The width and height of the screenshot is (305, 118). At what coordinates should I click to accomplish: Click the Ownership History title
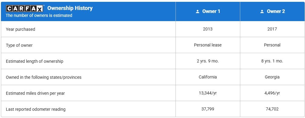coord(70,8)
